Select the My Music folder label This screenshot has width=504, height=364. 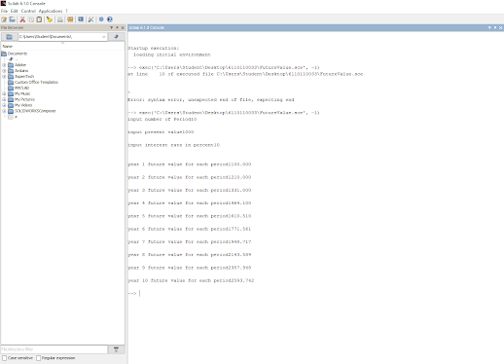point(22,93)
